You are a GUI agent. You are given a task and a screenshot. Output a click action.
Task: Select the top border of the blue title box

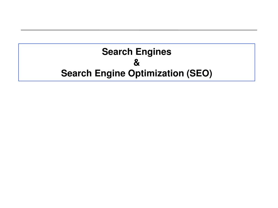pos(137,44)
